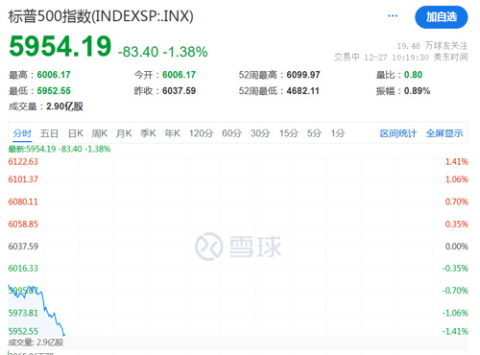Select the 5分 interval tab
Screen dimensions: 480x355
[314, 133]
